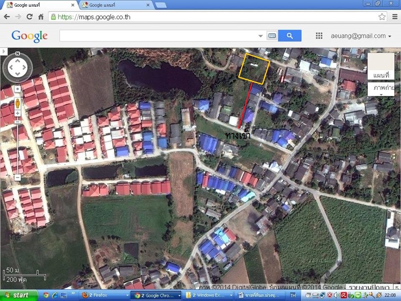Viewport: 401px width, 301px height.
Task: Open the Firefox taskbar group
Action: coord(96,295)
